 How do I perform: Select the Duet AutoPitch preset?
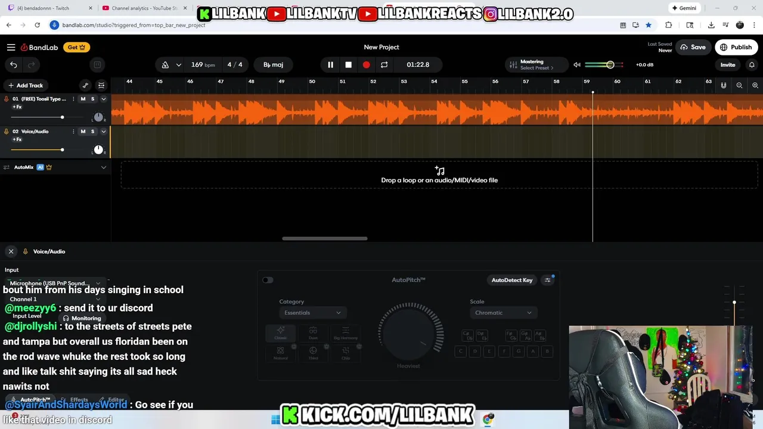point(313,333)
